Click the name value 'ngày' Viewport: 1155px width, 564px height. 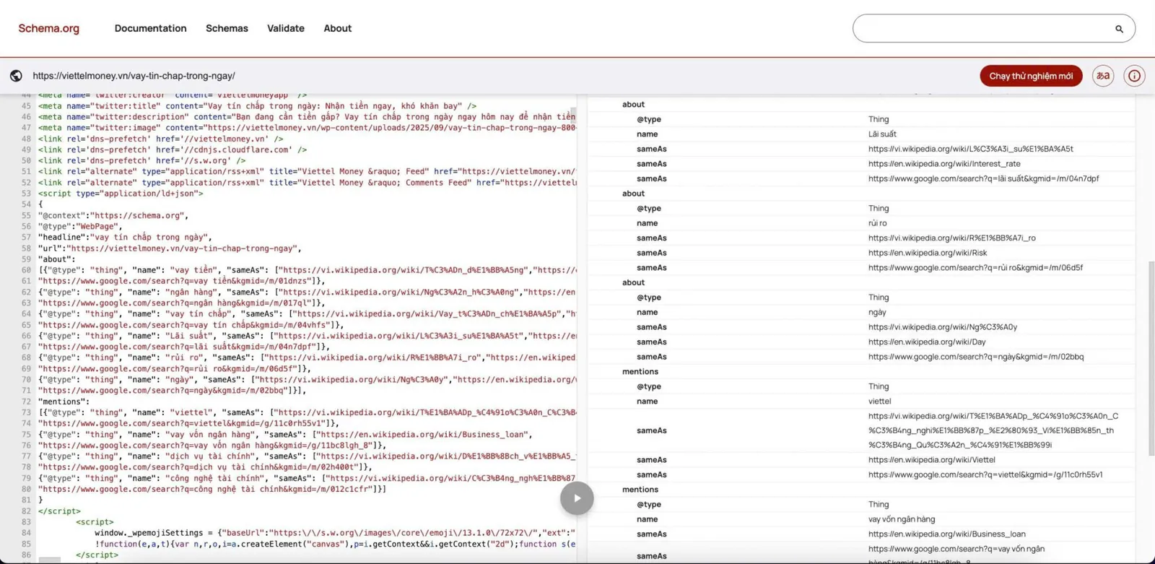click(x=877, y=313)
